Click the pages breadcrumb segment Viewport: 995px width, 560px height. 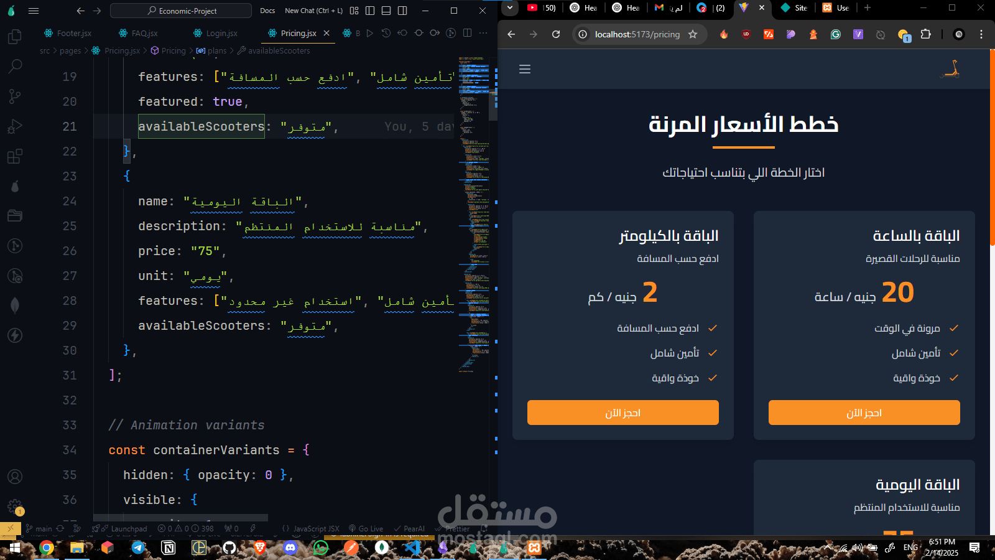[70, 51]
